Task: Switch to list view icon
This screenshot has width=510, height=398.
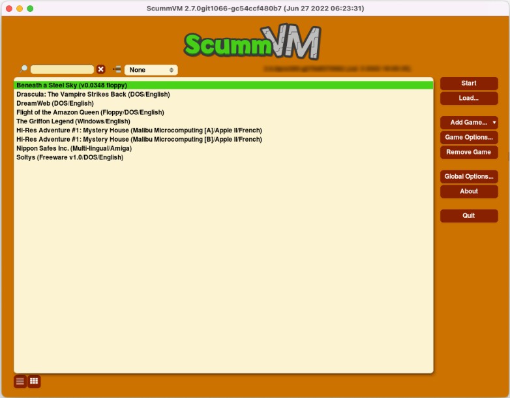Action: 20,381
